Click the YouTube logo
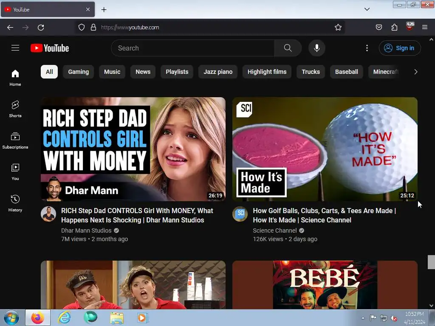435x326 pixels. click(x=50, y=48)
